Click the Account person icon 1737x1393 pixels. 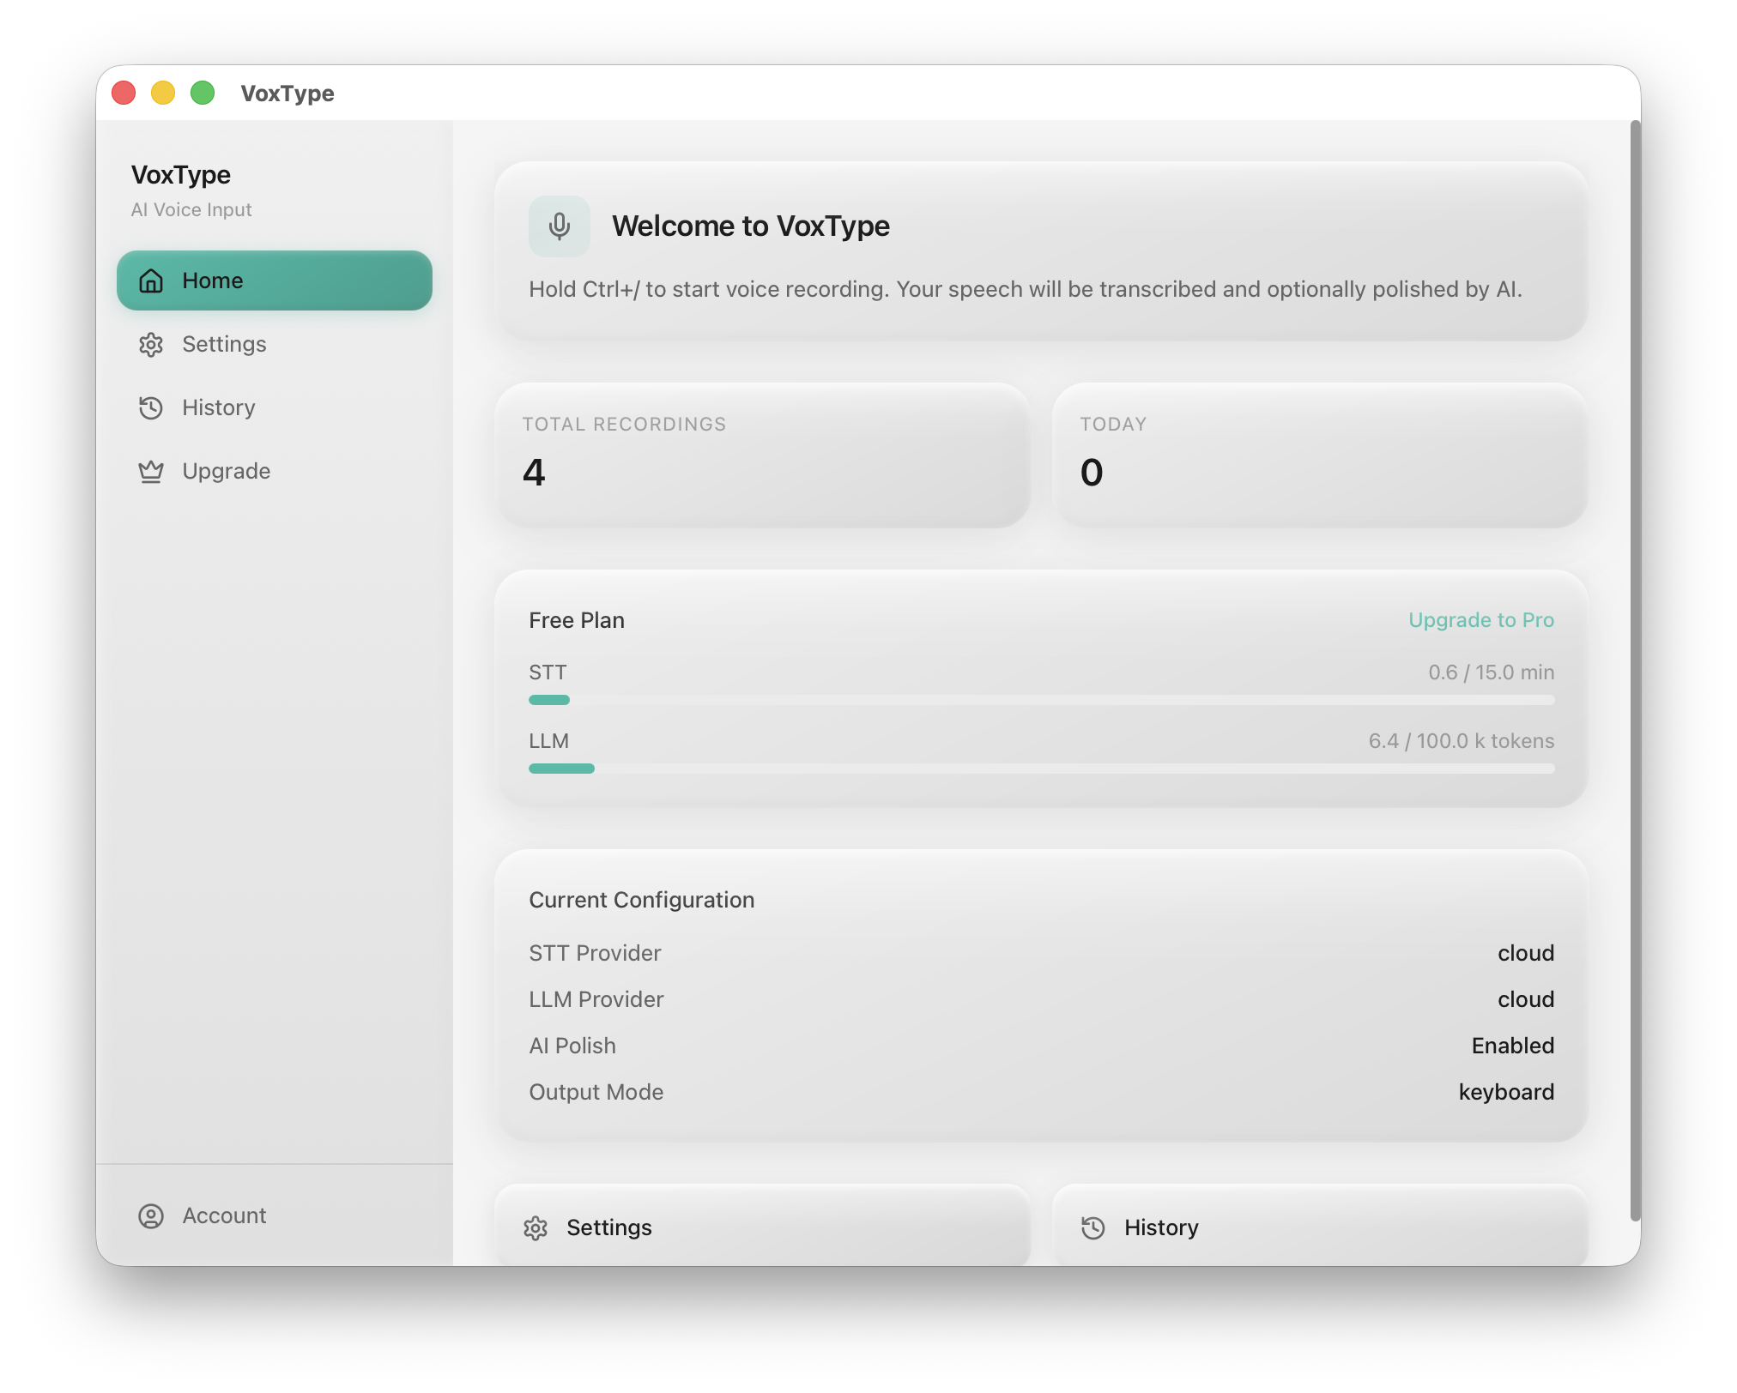[151, 1216]
